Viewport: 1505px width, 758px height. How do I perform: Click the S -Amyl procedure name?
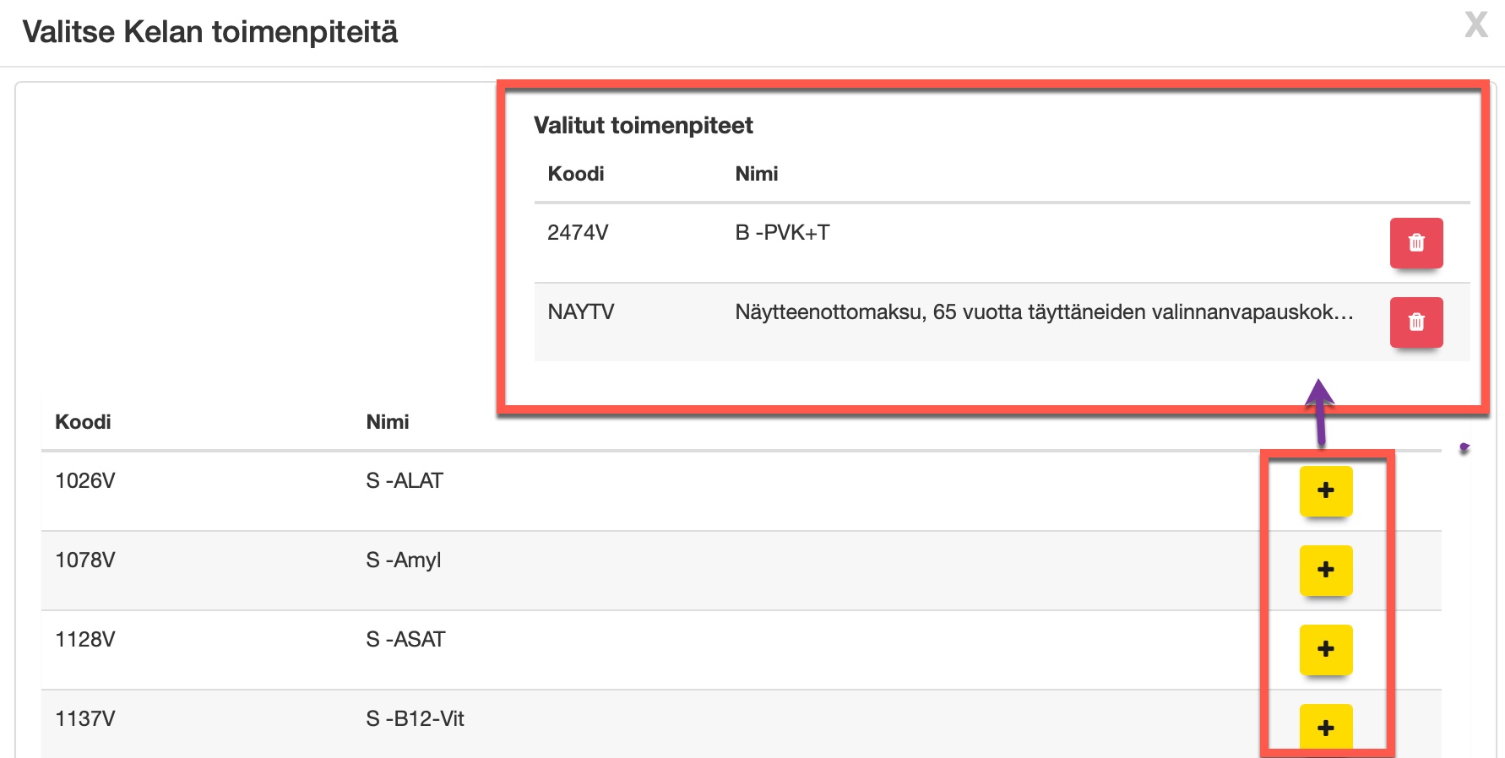point(404,560)
